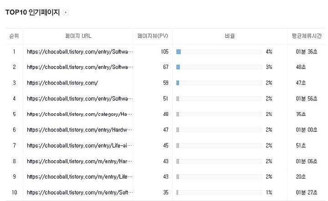328x201 pixels.
Task: Click the 59 page view value
Action: [166, 83]
